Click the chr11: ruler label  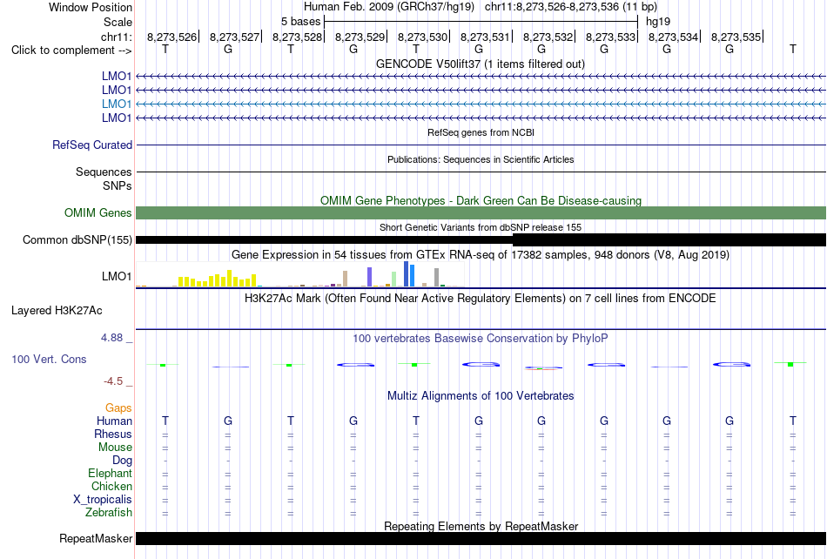[116, 37]
